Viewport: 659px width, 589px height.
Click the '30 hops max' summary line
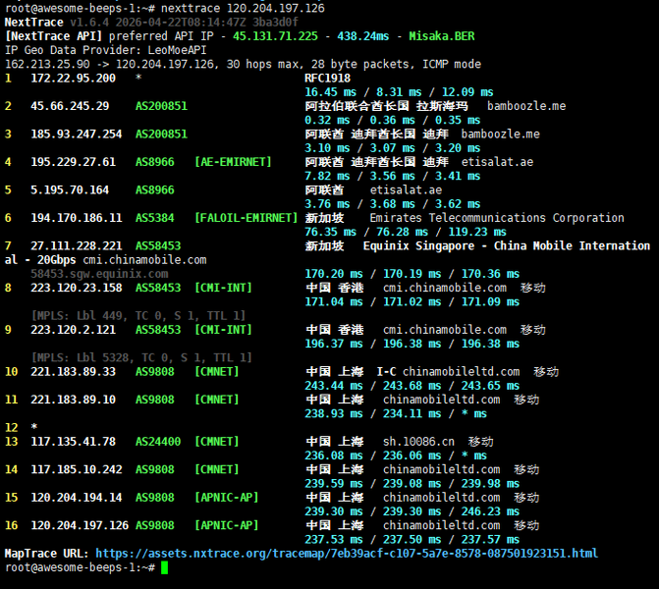click(x=243, y=64)
